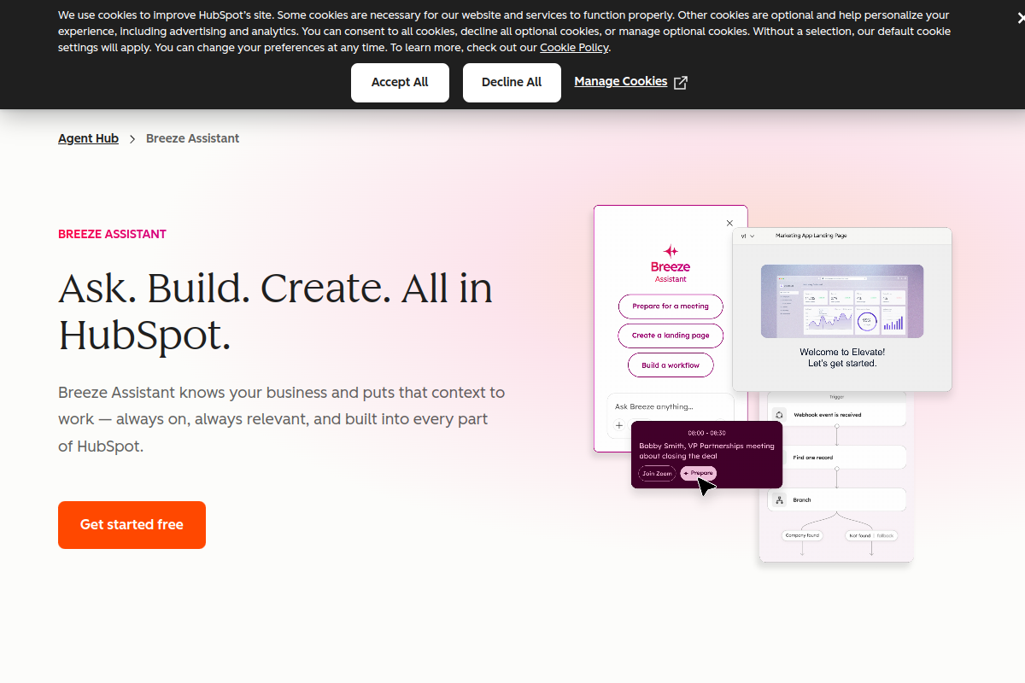Viewport: 1025px width, 683px height.
Task: Click the breadcrumb chevron separator
Action: click(132, 138)
